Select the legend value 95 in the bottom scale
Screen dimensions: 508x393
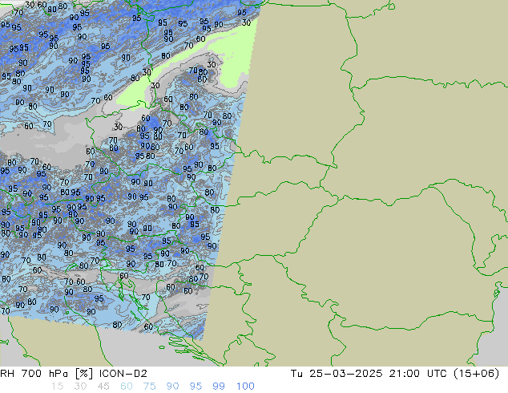(196, 387)
